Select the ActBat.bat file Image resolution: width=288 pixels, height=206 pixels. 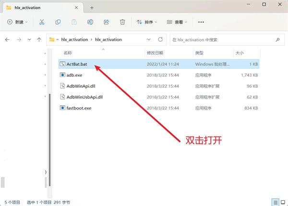(x=76, y=64)
